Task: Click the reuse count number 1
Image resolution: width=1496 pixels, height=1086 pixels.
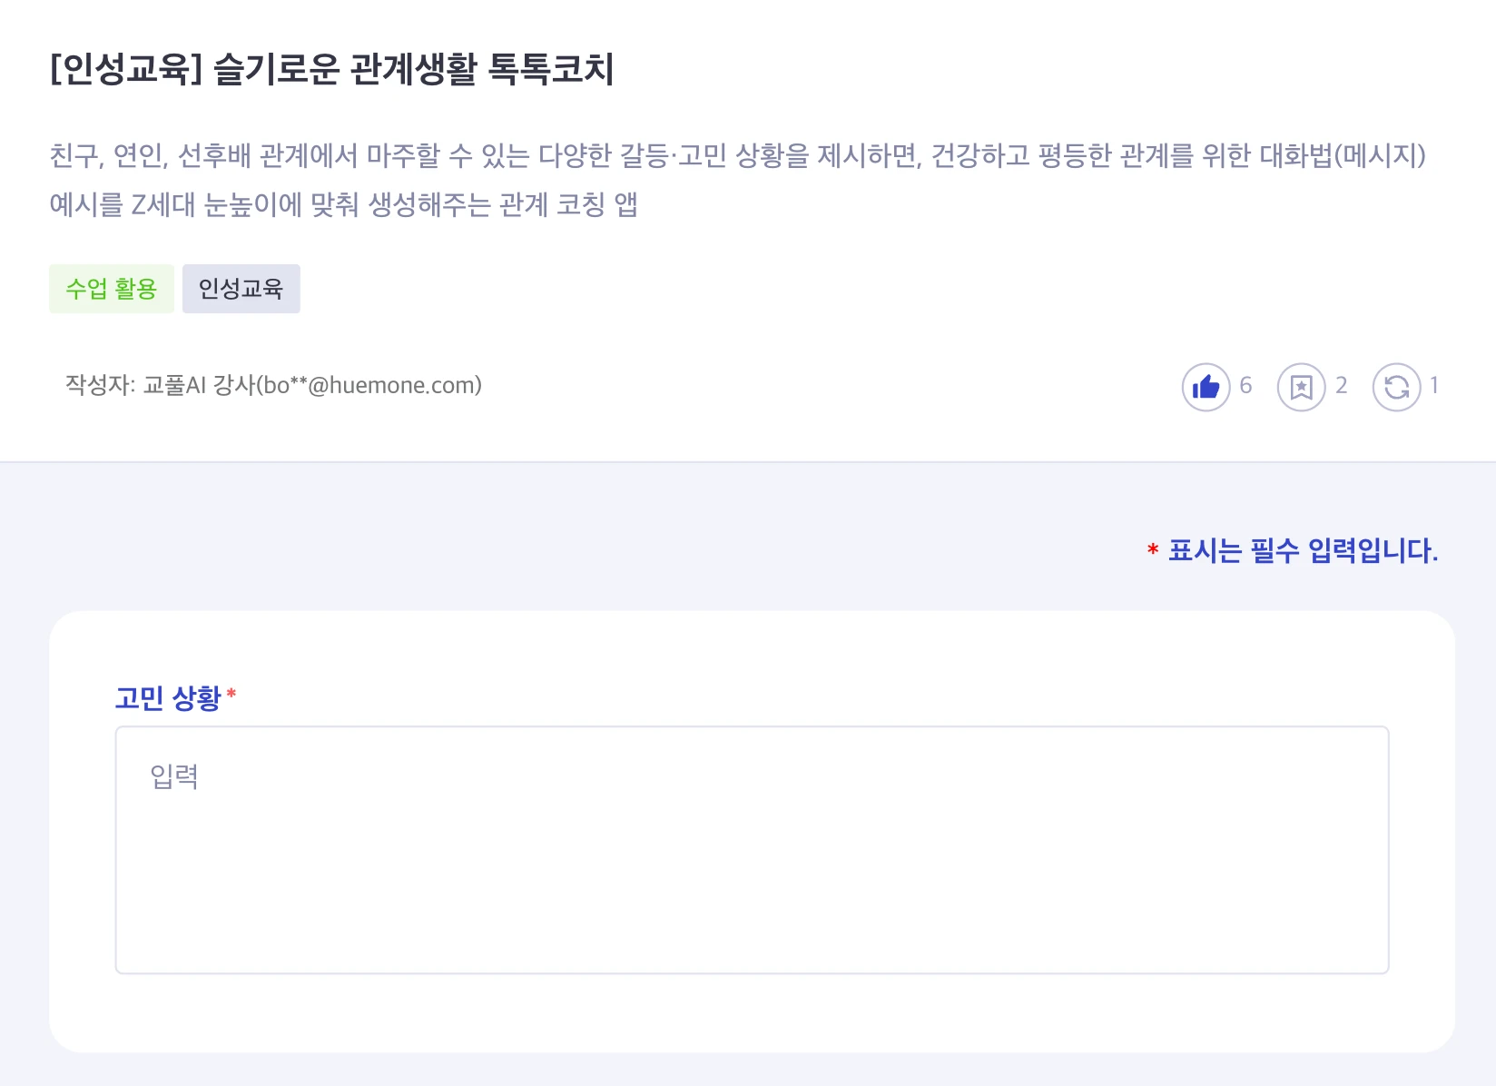Action: (1434, 386)
